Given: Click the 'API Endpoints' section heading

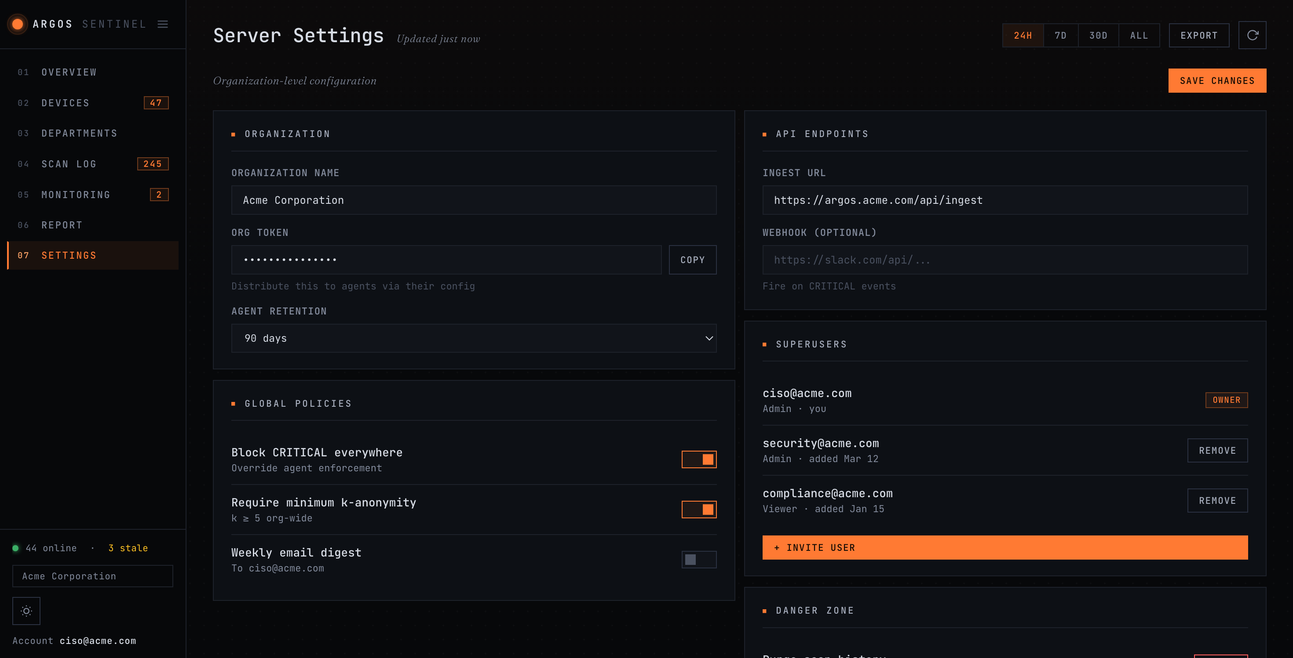Looking at the screenshot, I should 822,134.
